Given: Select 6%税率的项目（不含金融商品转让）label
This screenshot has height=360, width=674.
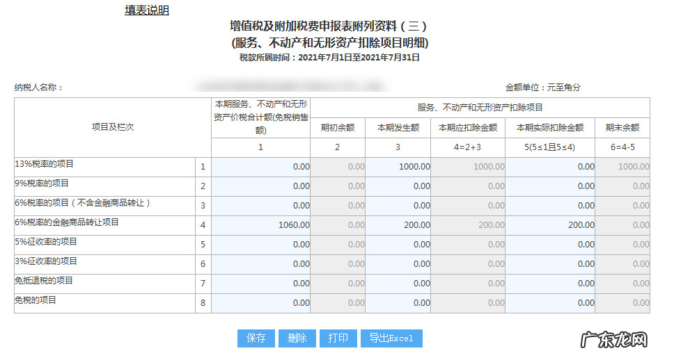Looking at the screenshot, I should tap(83, 203).
